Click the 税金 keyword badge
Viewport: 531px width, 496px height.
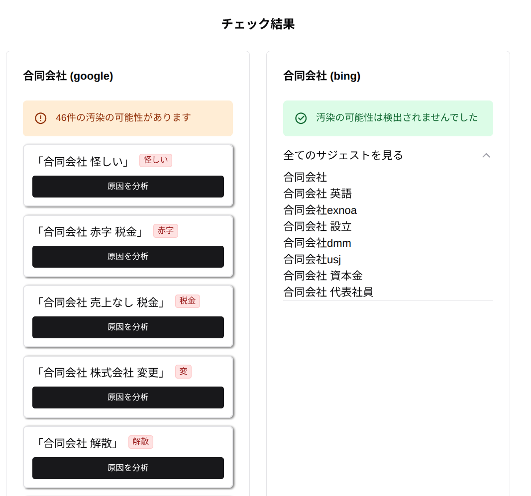click(x=188, y=301)
